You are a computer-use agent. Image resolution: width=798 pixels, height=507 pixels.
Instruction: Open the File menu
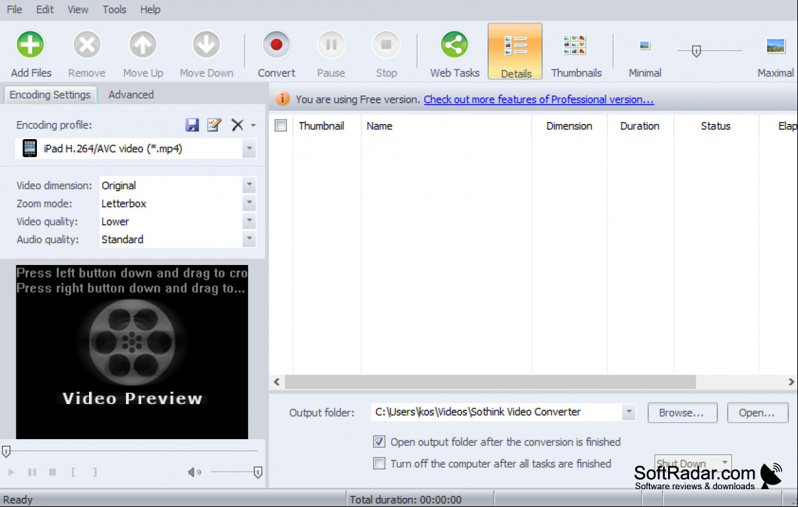pos(14,9)
